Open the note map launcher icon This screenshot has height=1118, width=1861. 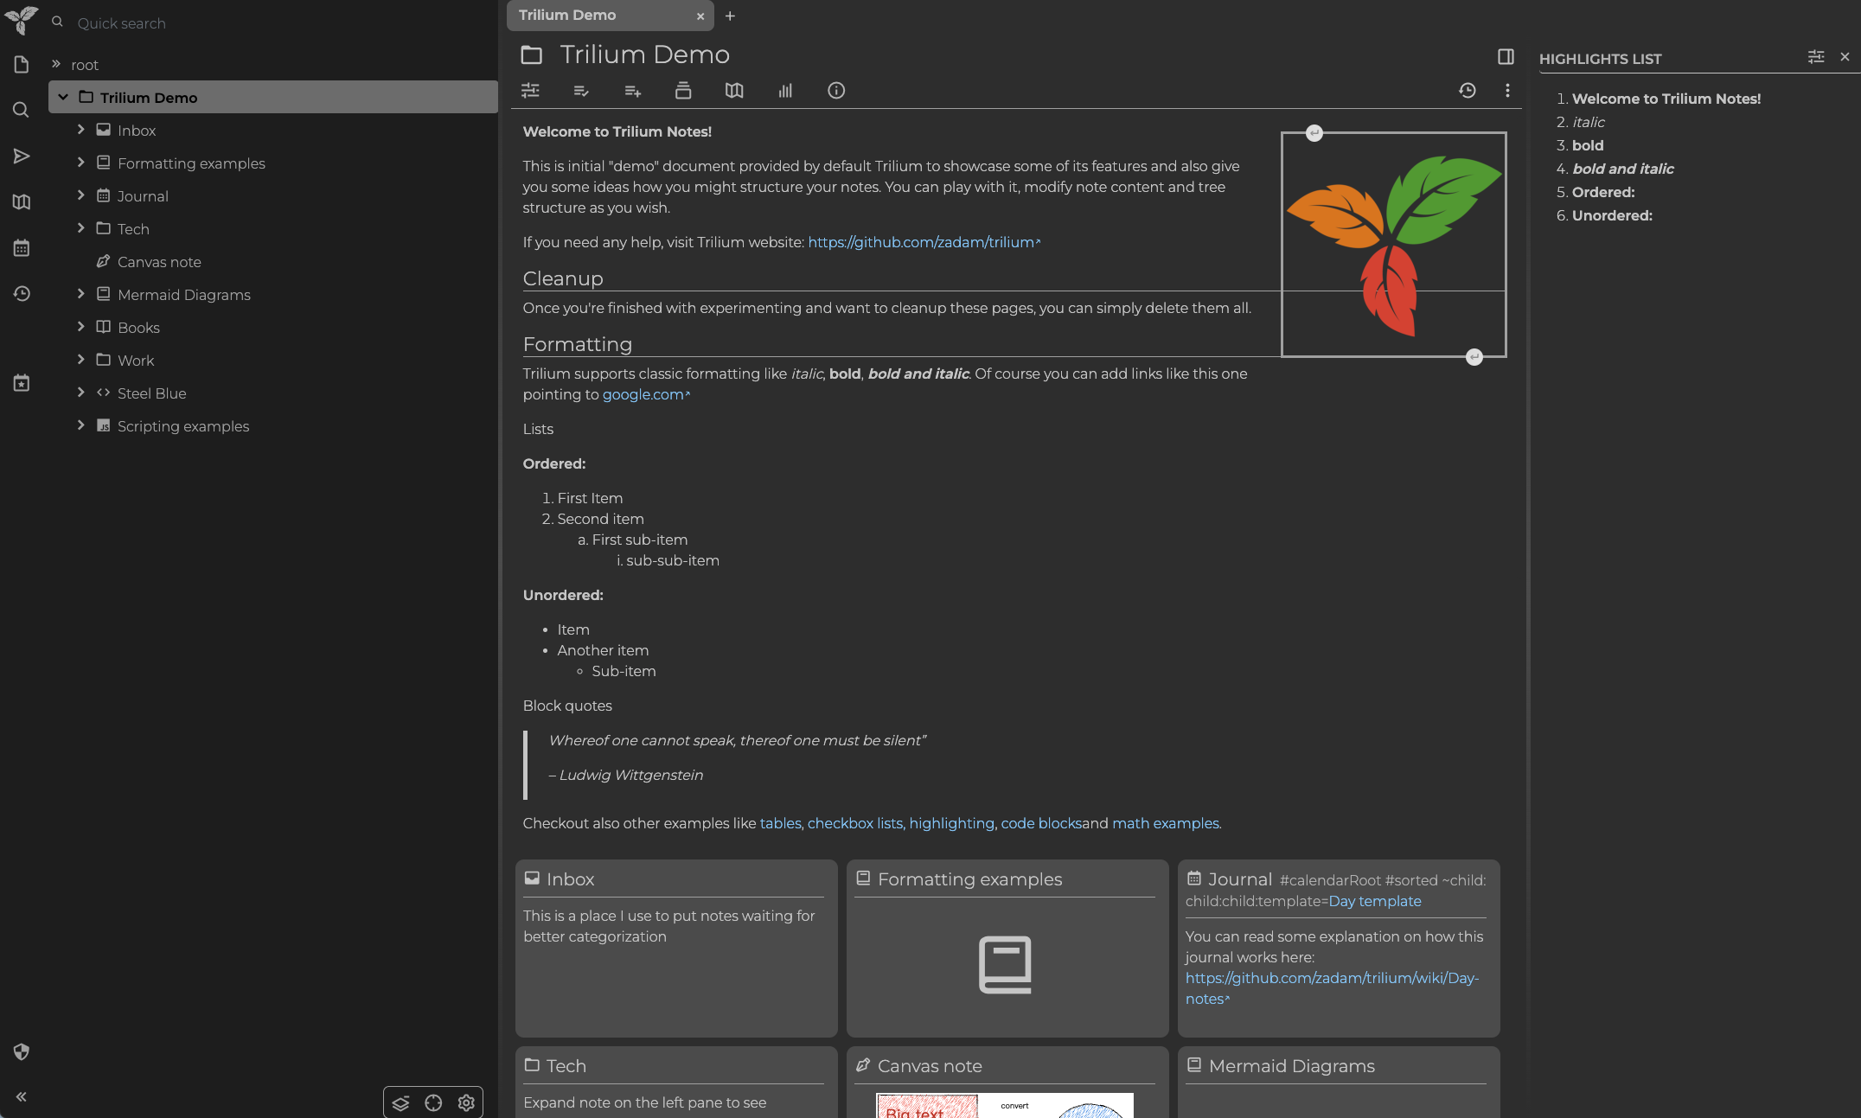[x=22, y=202]
